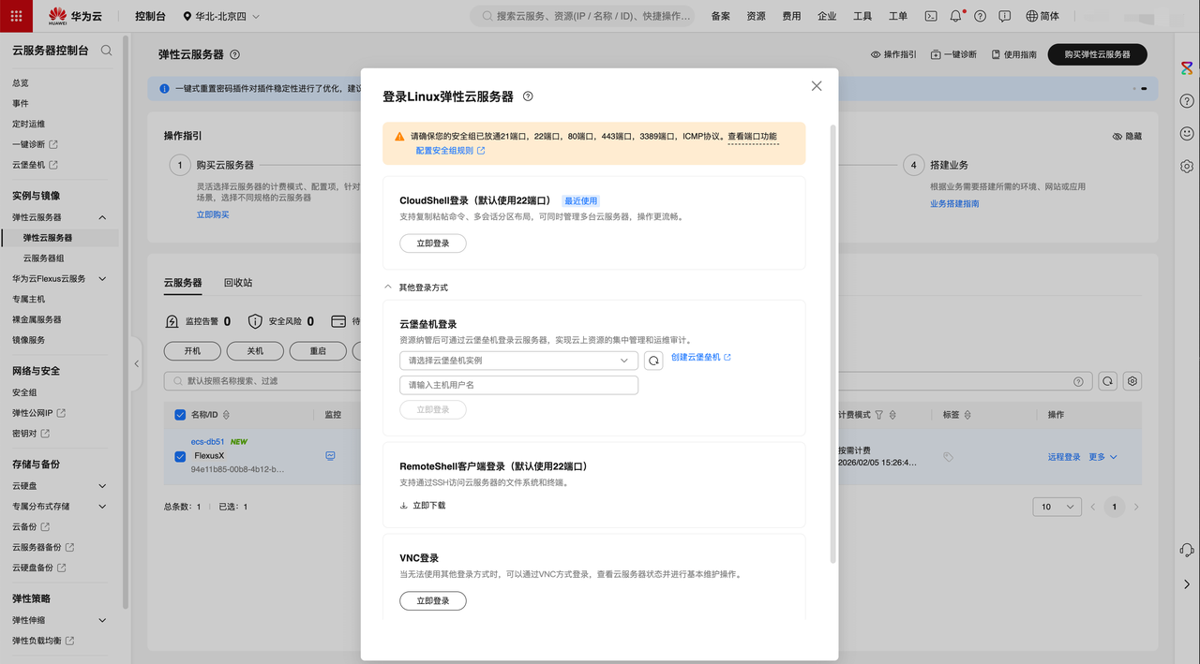Click the 监控告警 alarm icon

[172, 321]
